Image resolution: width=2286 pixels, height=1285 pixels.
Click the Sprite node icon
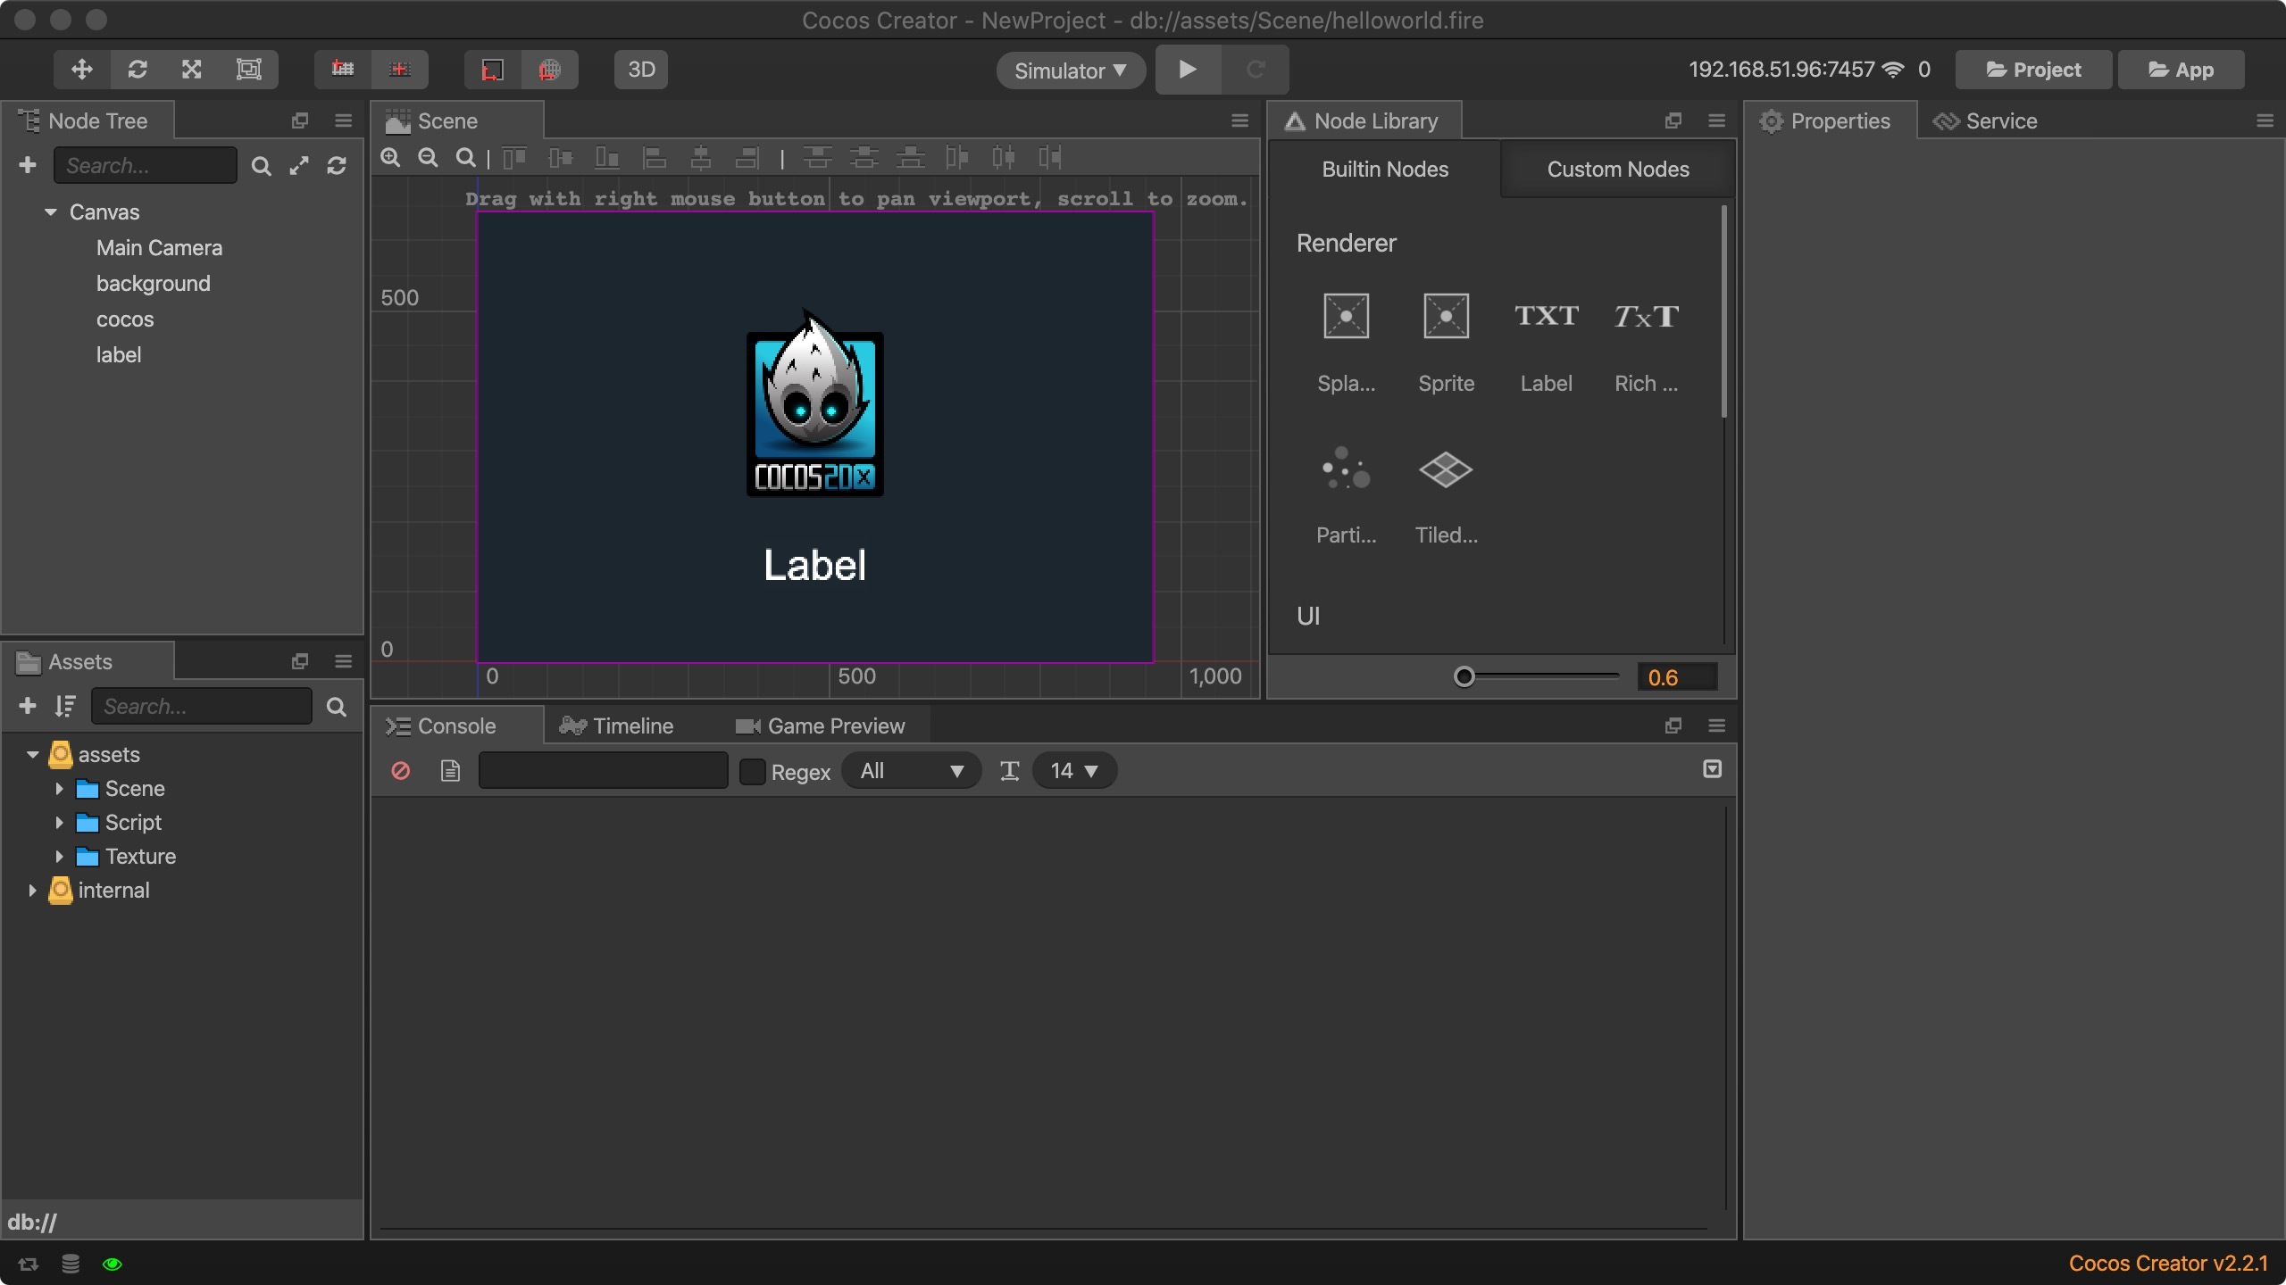1446,317
